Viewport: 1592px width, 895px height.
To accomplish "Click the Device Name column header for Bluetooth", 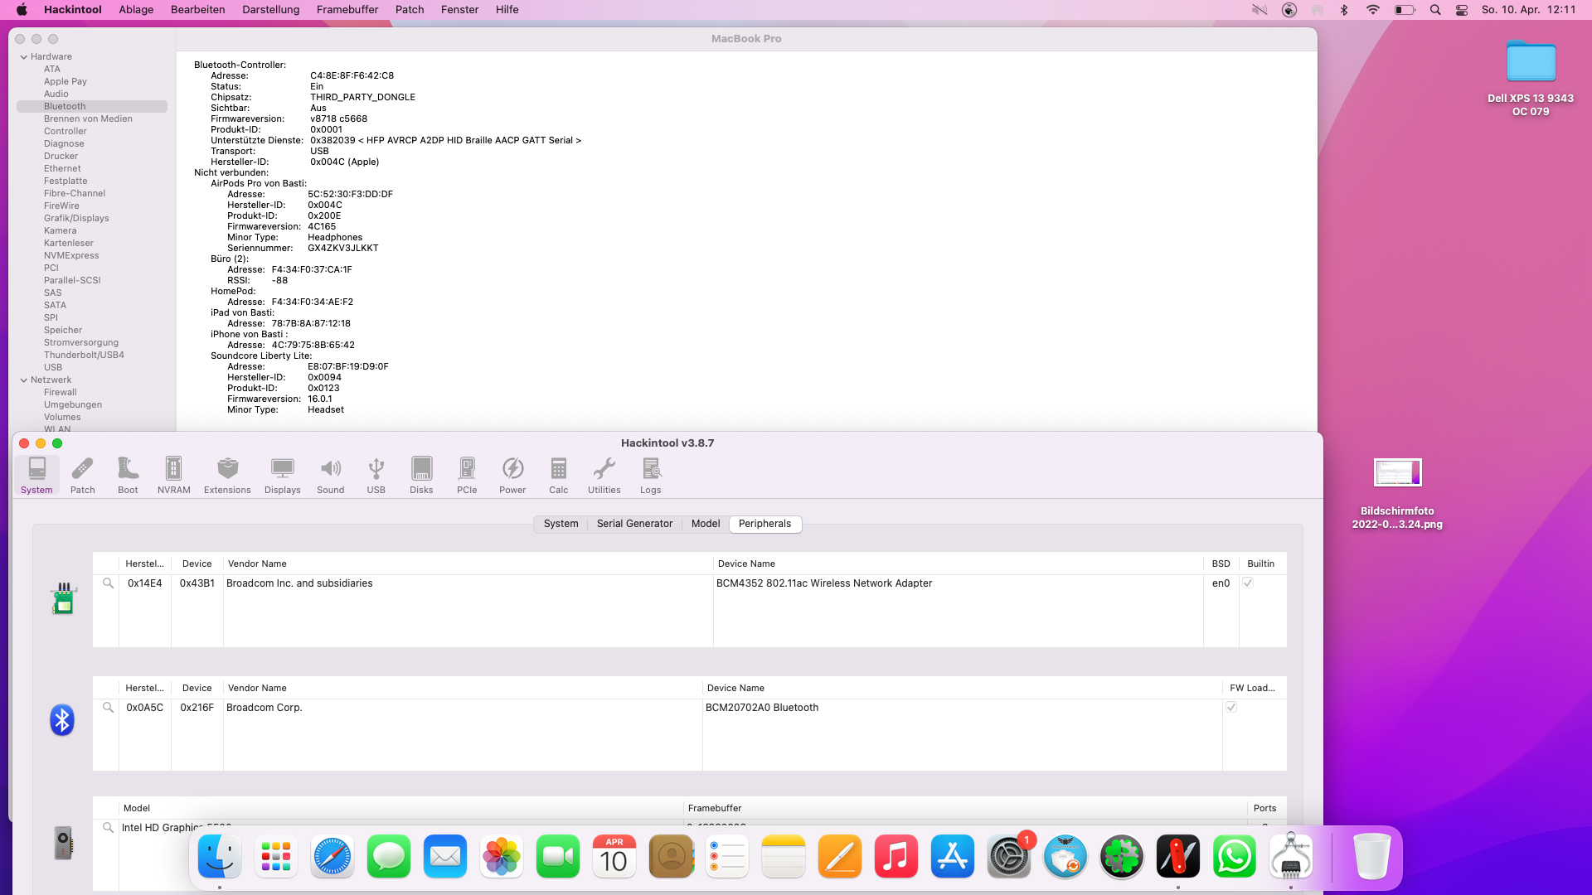I will click(x=735, y=688).
